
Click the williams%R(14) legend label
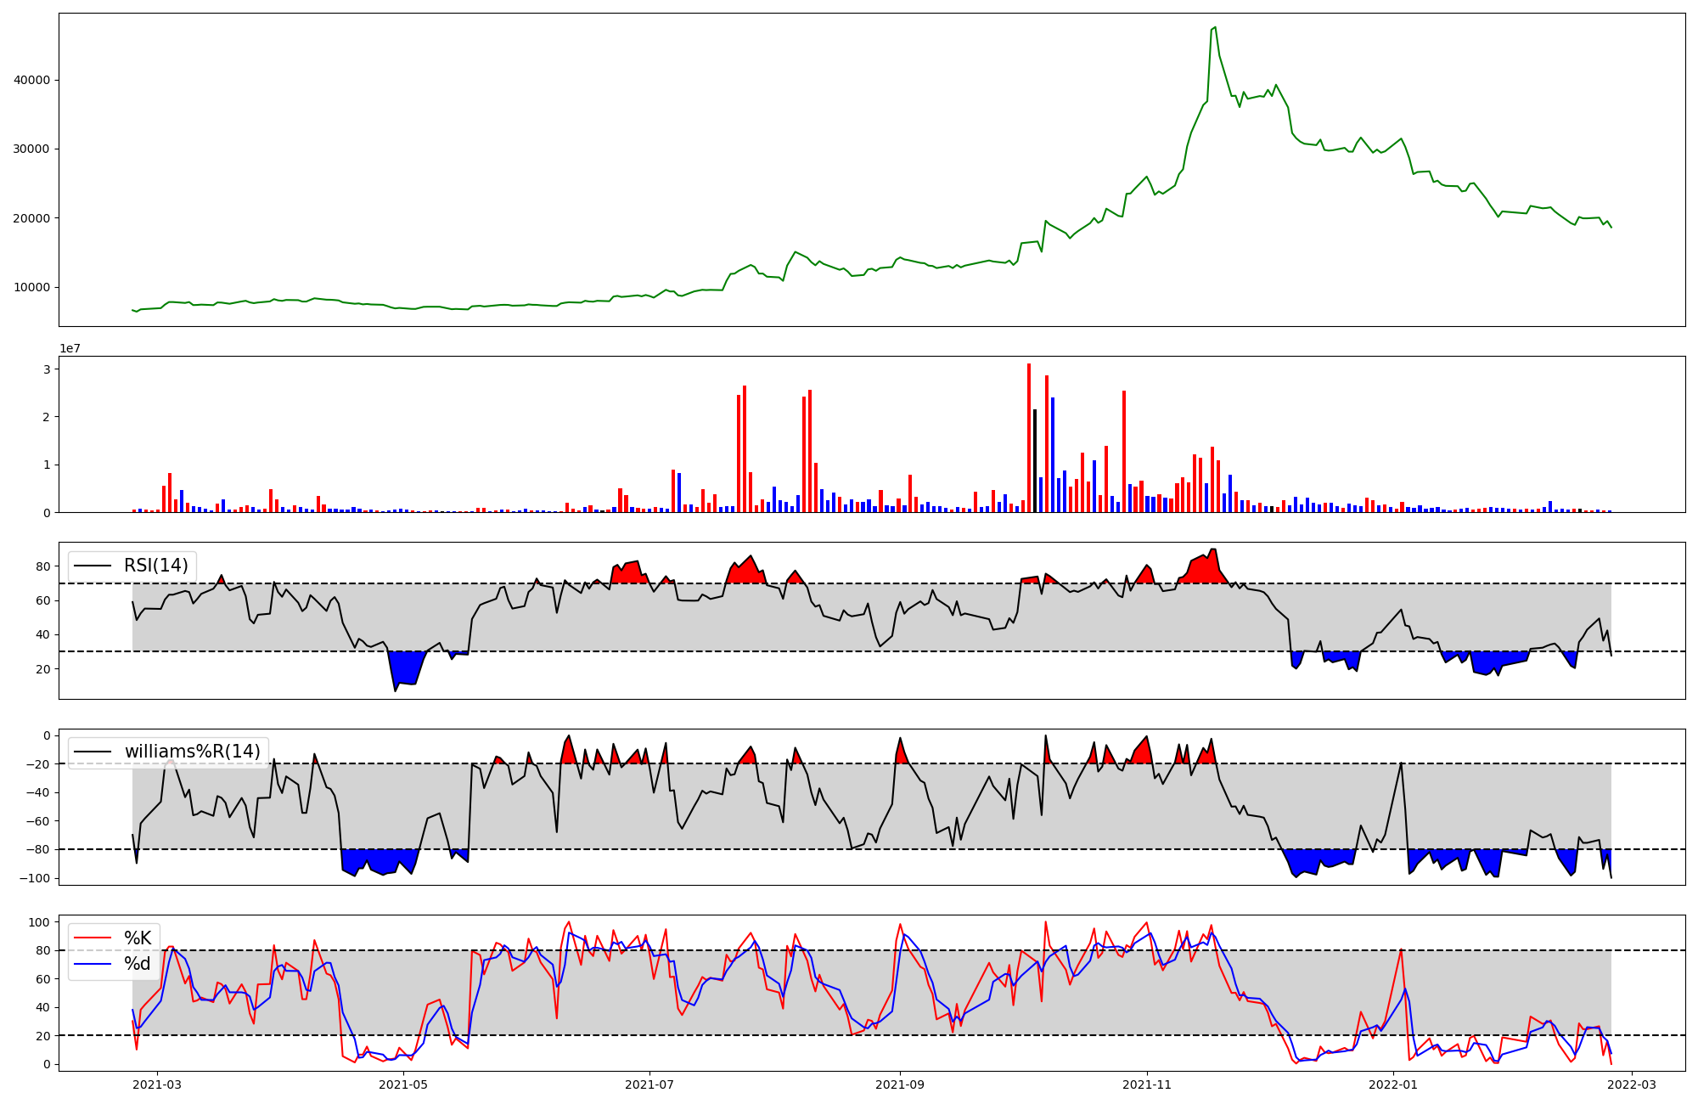point(192,752)
